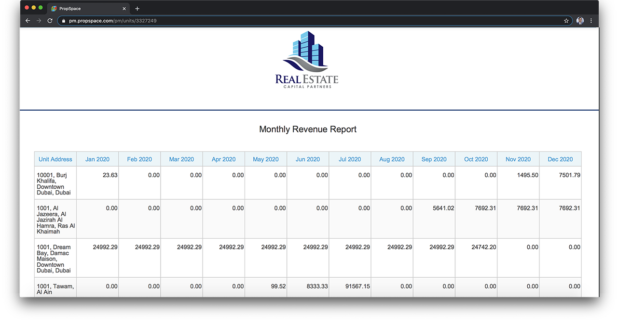
Task: Open a new tab with plus icon
Action: click(137, 9)
